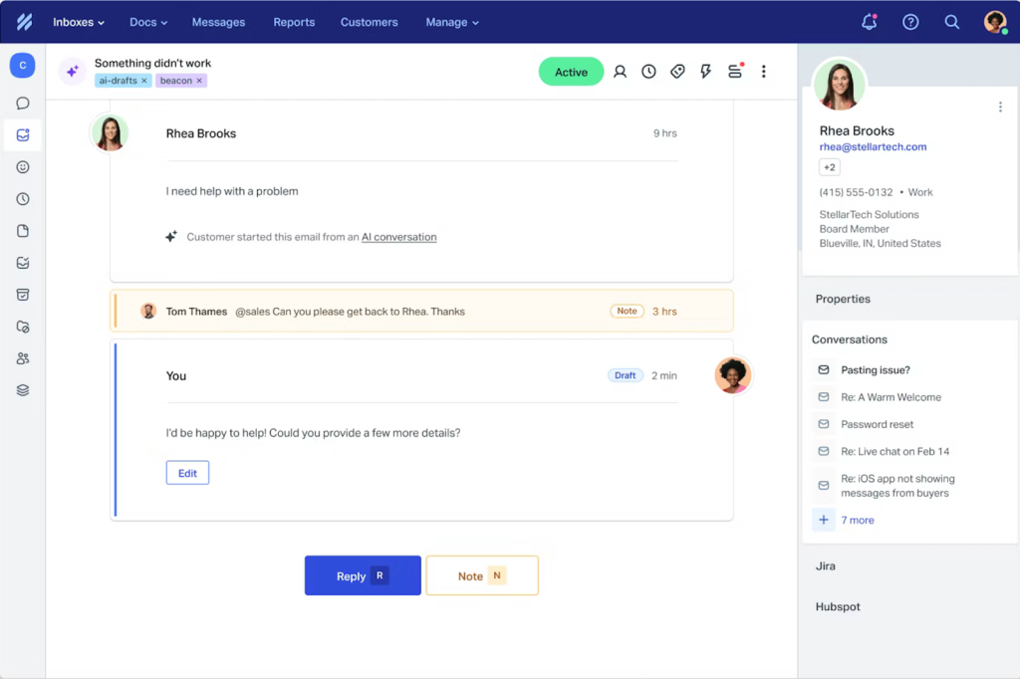
Task: Open the Docs dropdown menu
Action: (148, 22)
